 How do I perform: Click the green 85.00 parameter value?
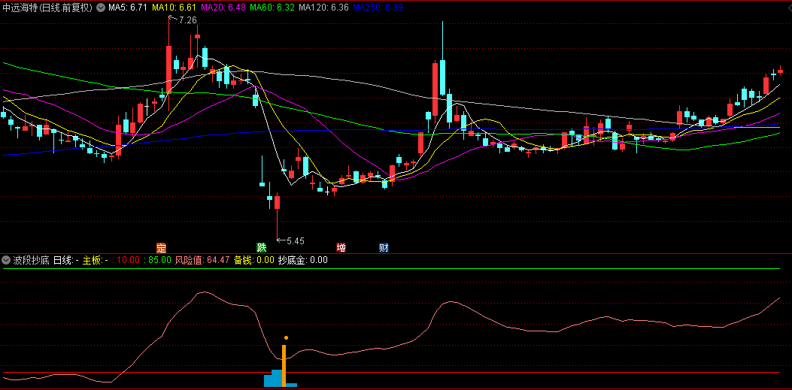coord(159,260)
